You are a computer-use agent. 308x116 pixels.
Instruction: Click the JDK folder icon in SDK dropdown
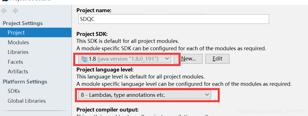coord(84,59)
